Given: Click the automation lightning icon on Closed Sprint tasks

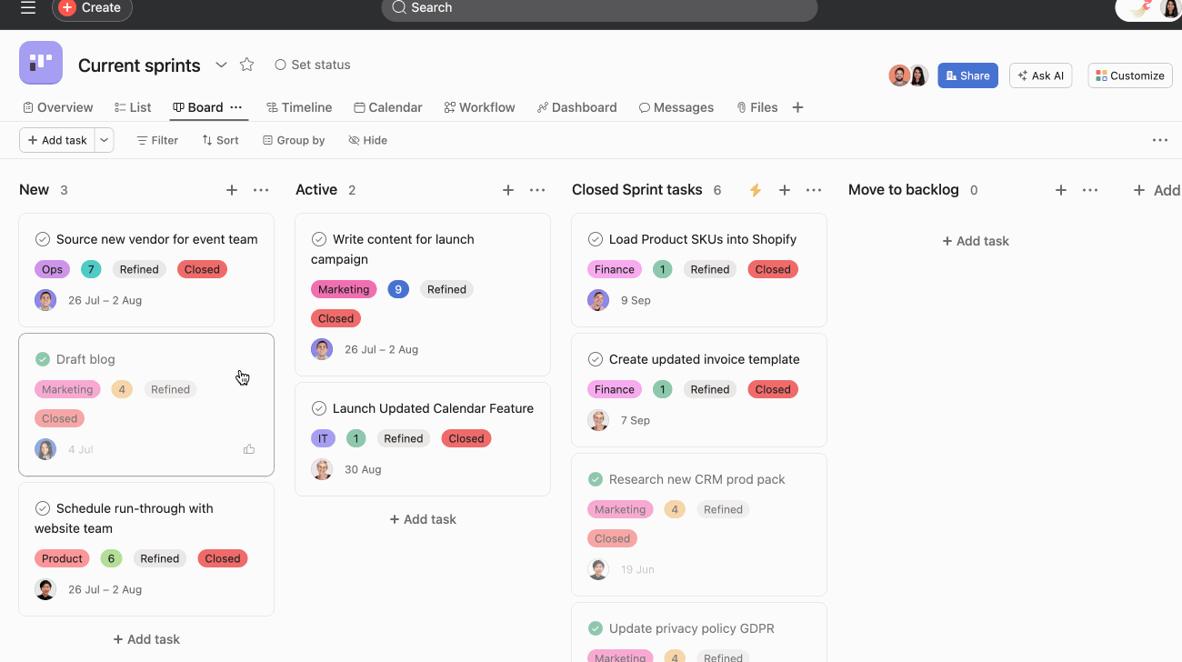Looking at the screenshot, I should pos(755,190).
